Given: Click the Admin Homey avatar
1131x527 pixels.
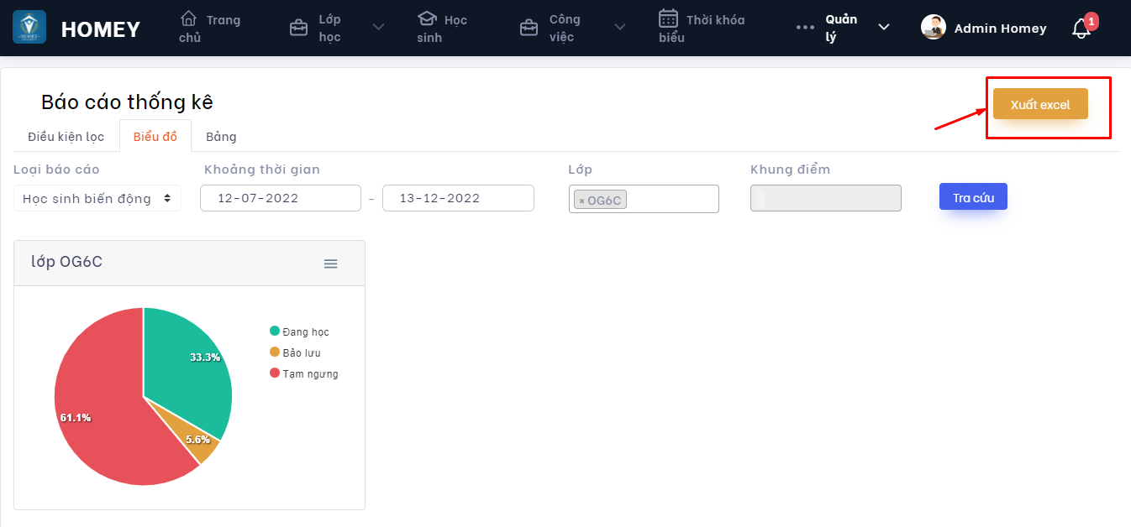Looking at the screenshot, I should tap(934, 28).
